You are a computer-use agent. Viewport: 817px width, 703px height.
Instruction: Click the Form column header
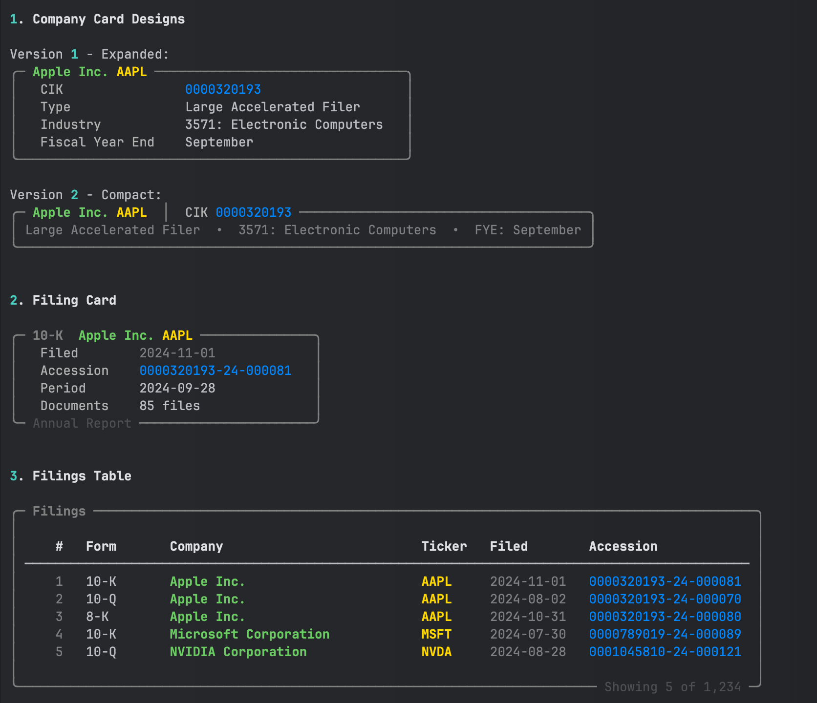pyautogui.click(x=101, y=546)
